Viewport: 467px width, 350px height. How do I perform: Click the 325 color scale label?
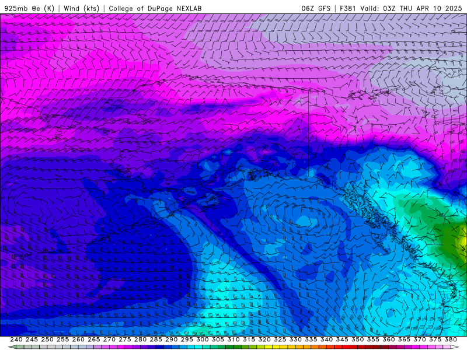pyautogui.click(x=280, y=339)
